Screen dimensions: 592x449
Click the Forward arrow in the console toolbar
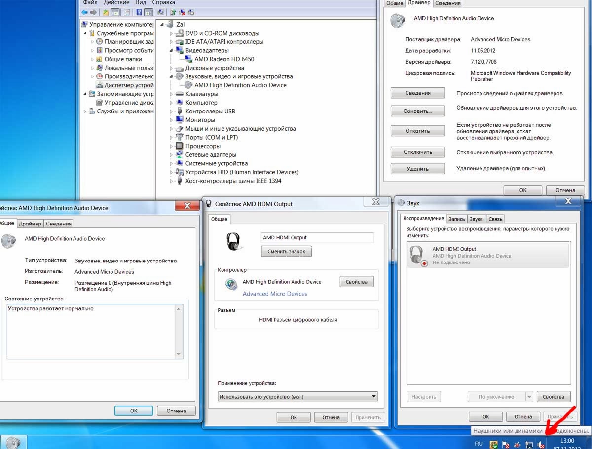[x=93, y=12]
